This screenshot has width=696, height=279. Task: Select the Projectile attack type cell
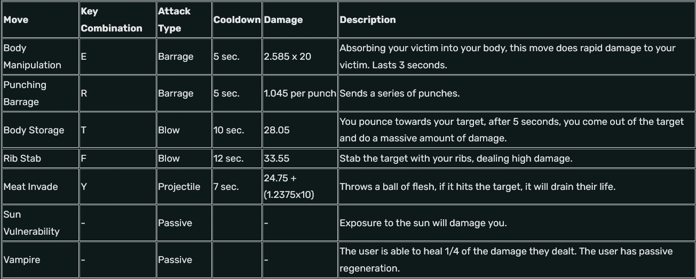click(x=179, y=187)
